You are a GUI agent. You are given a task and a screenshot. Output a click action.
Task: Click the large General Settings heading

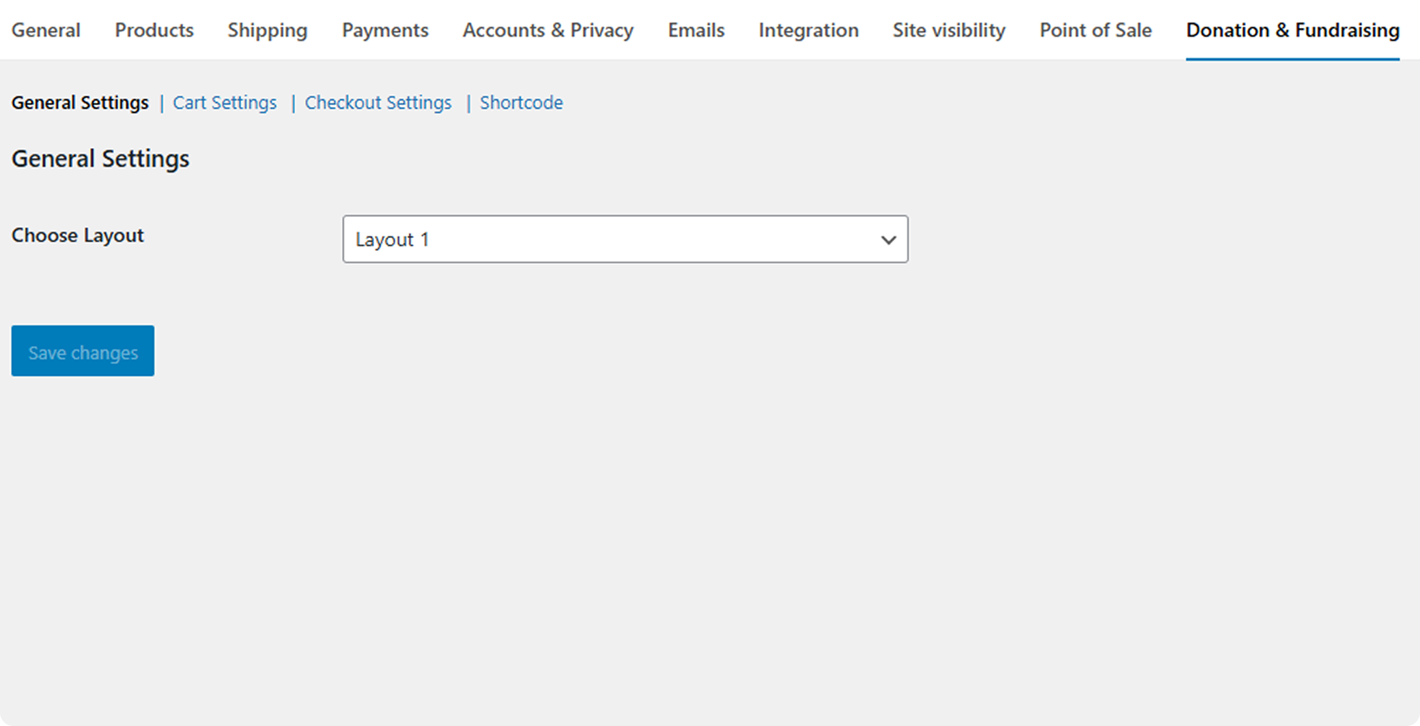click(100, 158)
